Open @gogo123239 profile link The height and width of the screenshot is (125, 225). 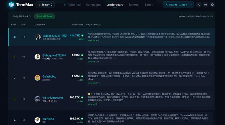coord(52,36)
